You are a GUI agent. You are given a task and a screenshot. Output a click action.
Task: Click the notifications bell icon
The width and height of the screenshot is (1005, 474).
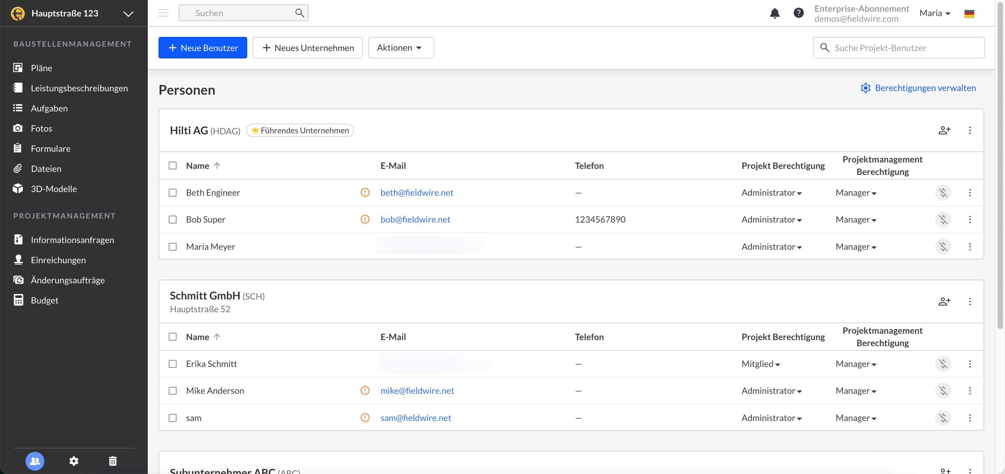pos(775,13)
